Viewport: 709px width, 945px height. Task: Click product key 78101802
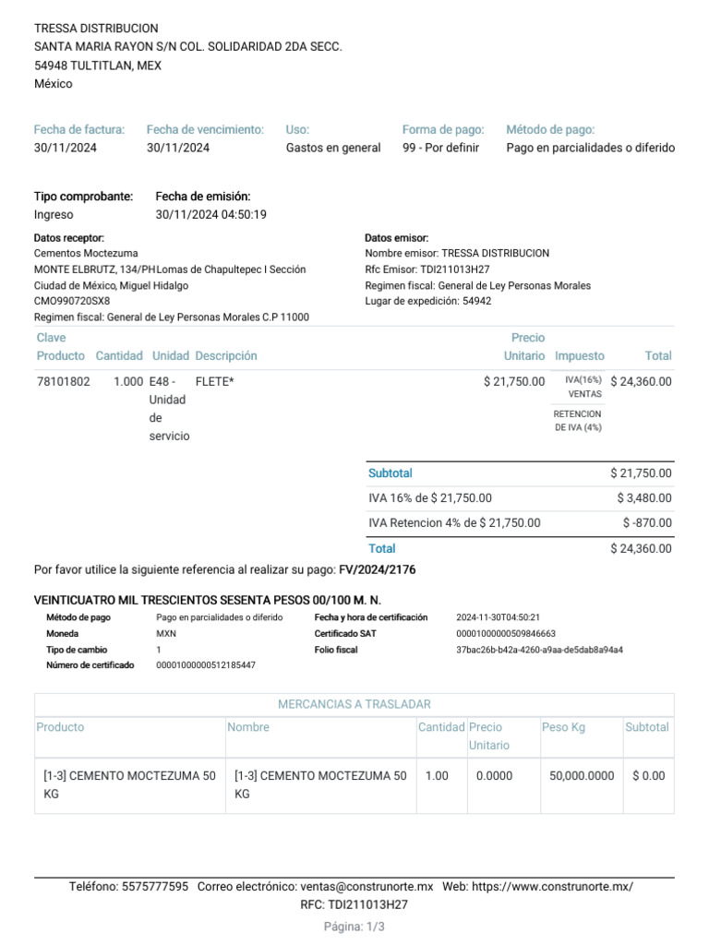(x=64, y=381)
